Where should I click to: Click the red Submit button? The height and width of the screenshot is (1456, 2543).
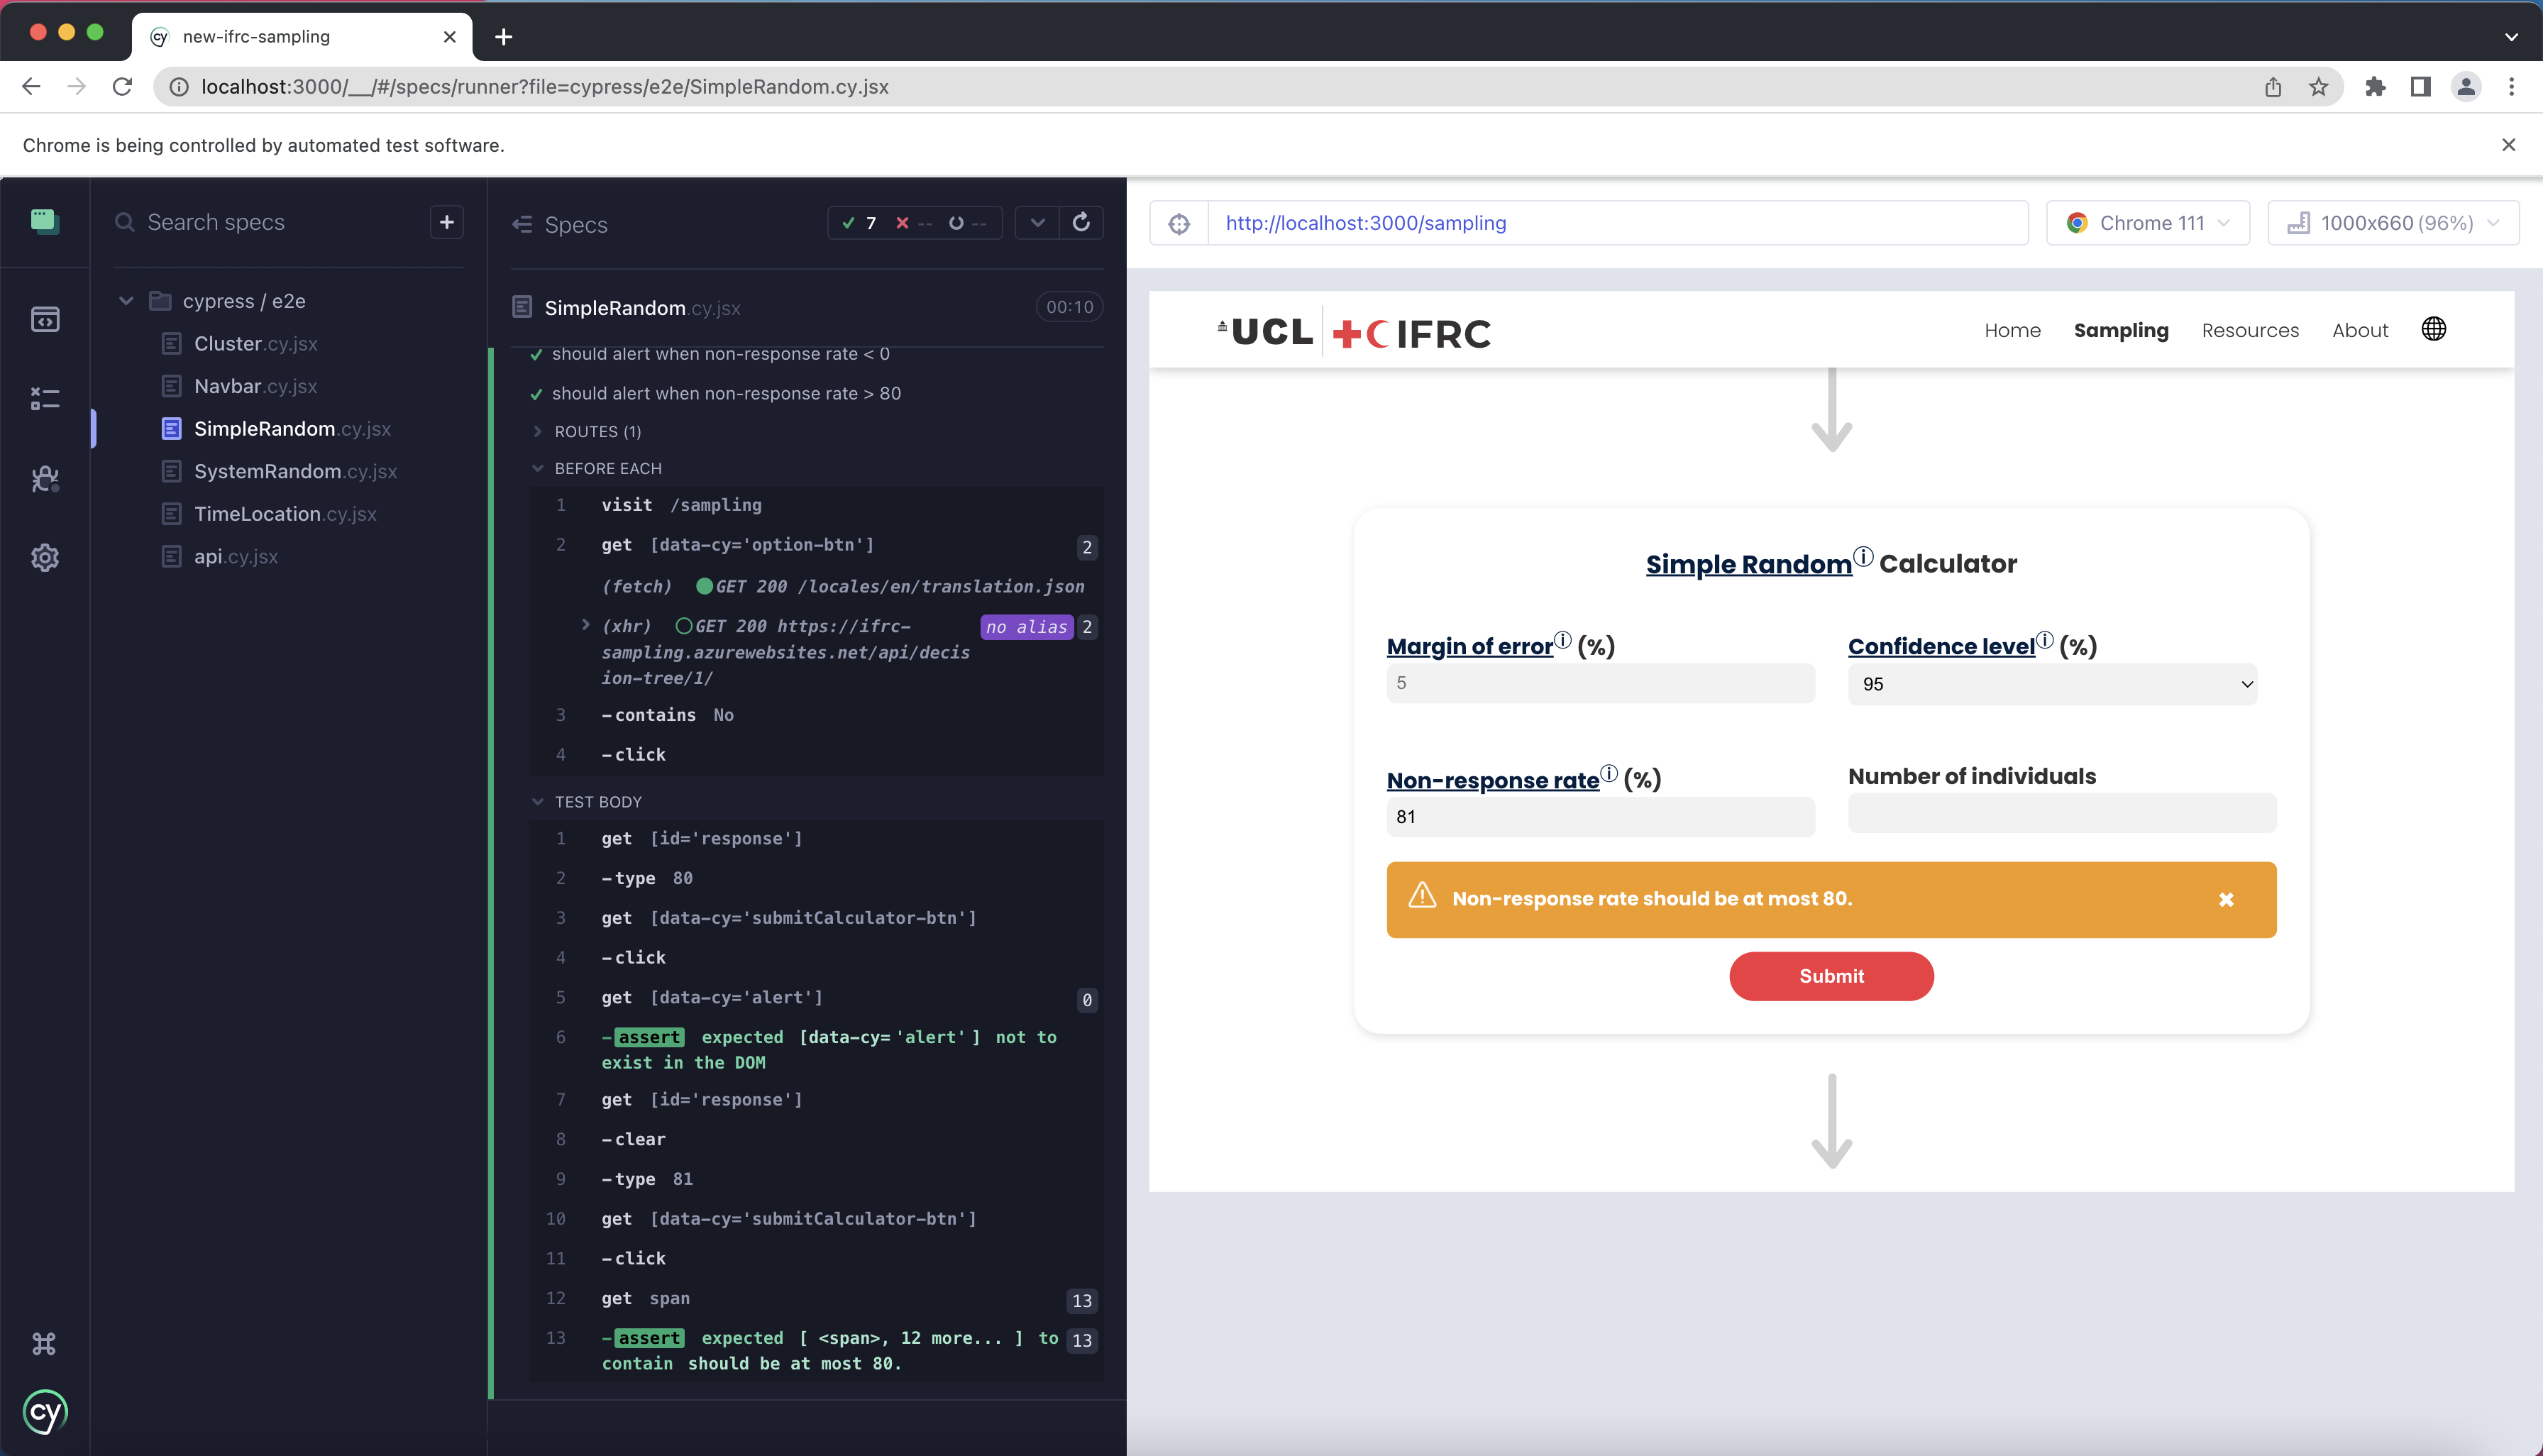(1831, 976)
